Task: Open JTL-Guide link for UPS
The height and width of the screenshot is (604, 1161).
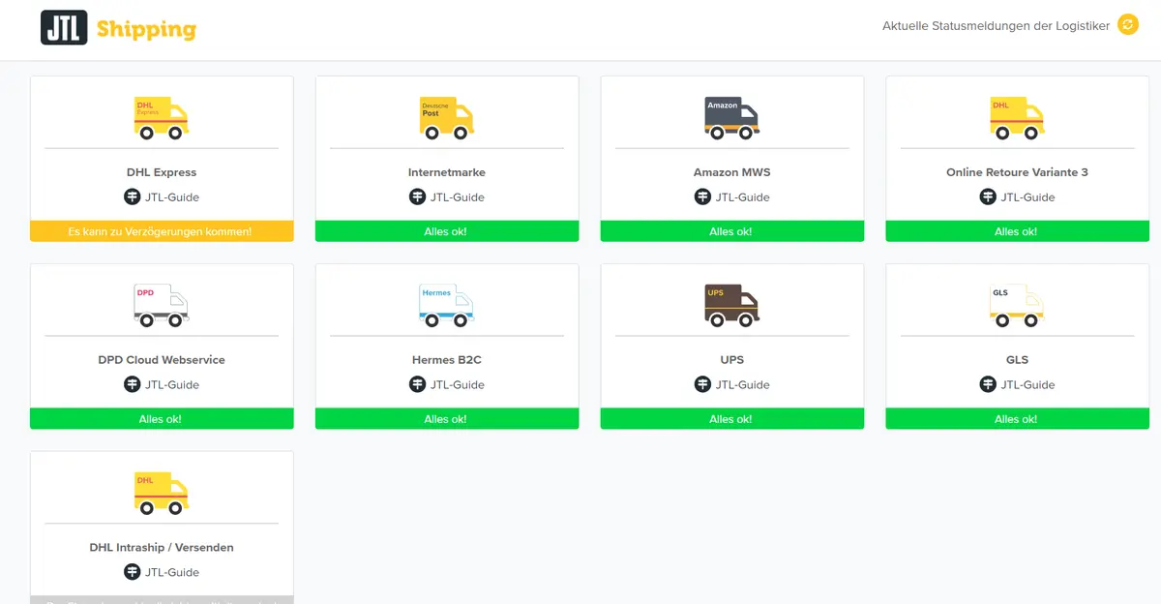Action: point(743,385)
